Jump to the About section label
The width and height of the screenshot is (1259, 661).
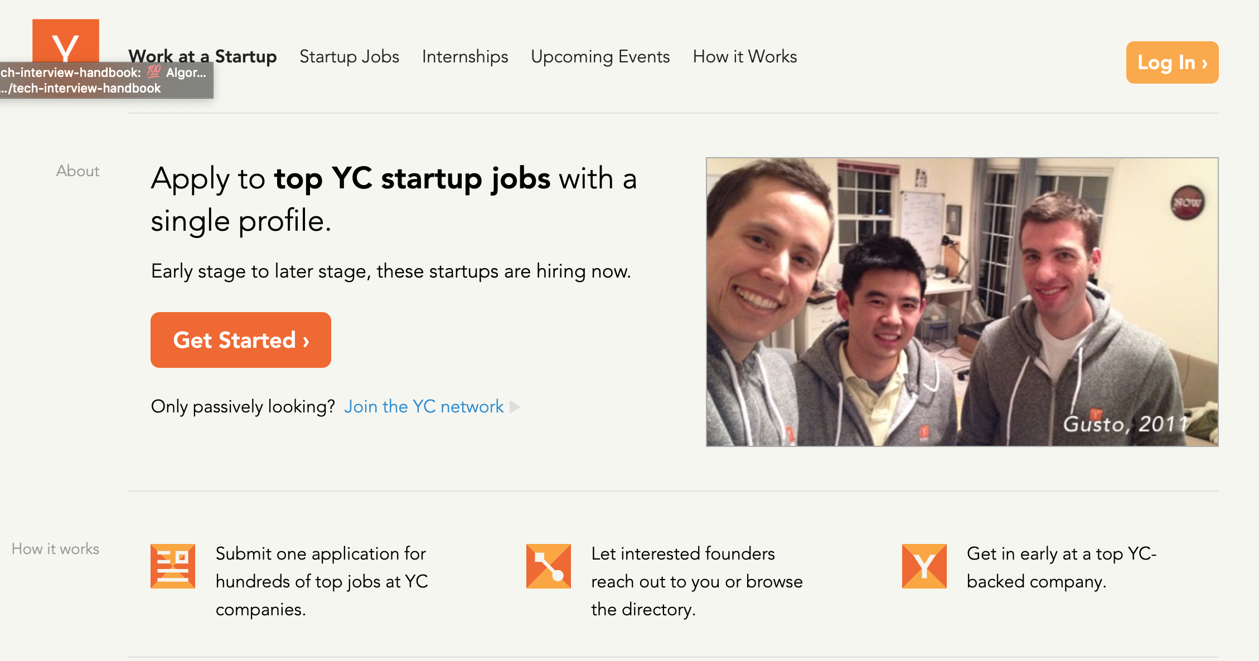[78, 171]
